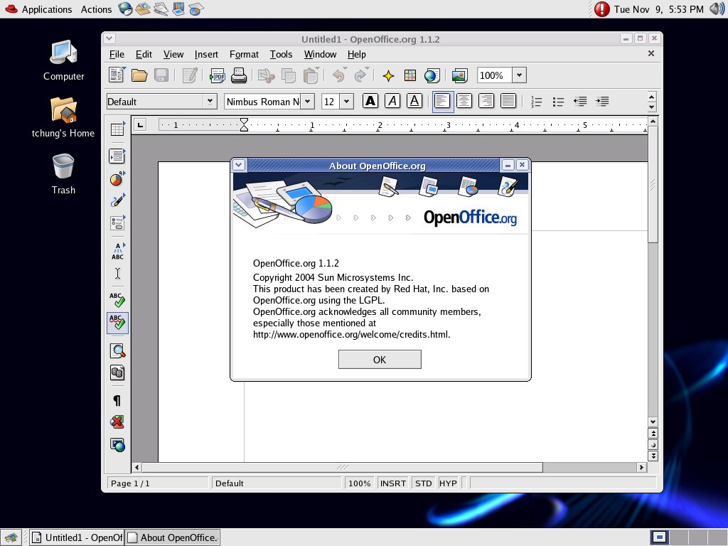Toggle Bold formatting

370,101
